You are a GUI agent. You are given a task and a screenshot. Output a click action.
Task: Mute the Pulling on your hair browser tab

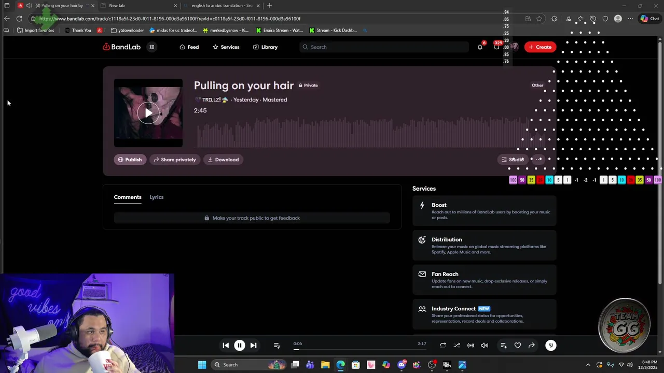click(x=29, y=6)
